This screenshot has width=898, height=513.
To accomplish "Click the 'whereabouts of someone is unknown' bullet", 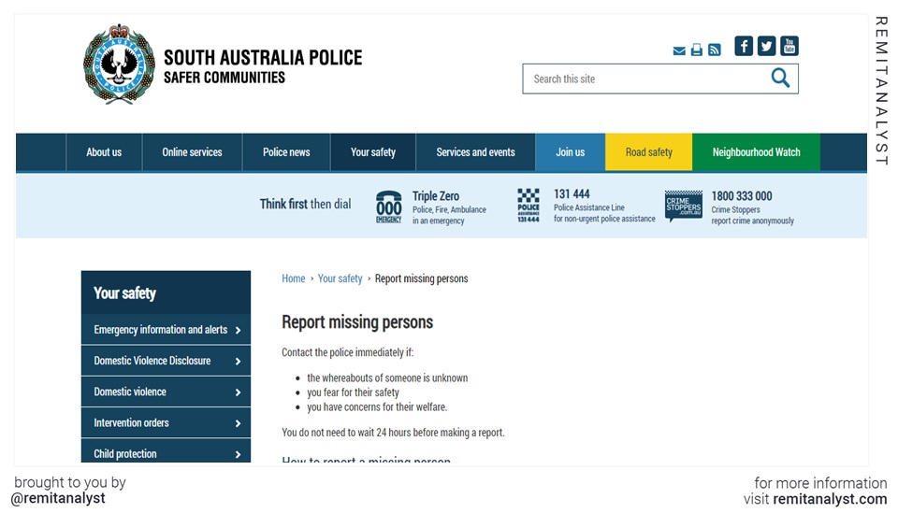I will pyautogui.click(x=387, y=378).
